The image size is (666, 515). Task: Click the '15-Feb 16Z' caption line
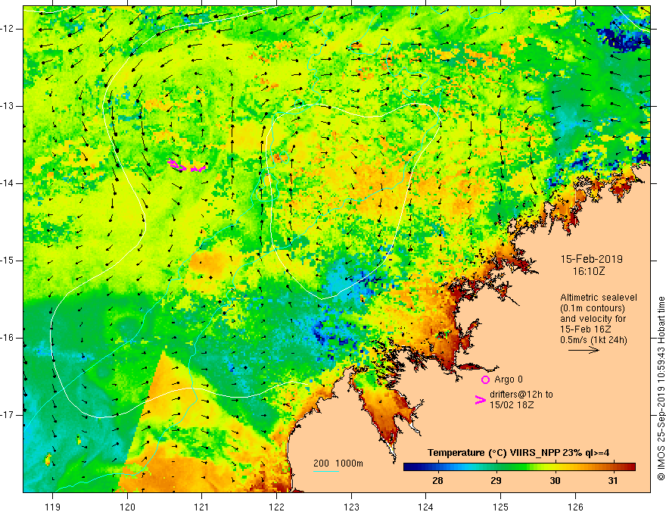(x=584, y=329)
